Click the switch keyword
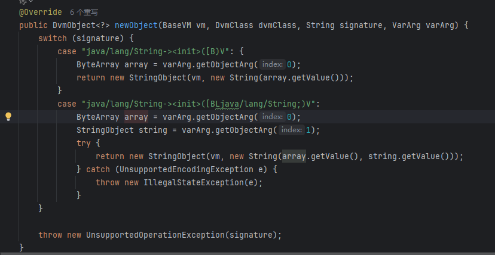The height and width of the screenshot is (255, 495). 53,38
